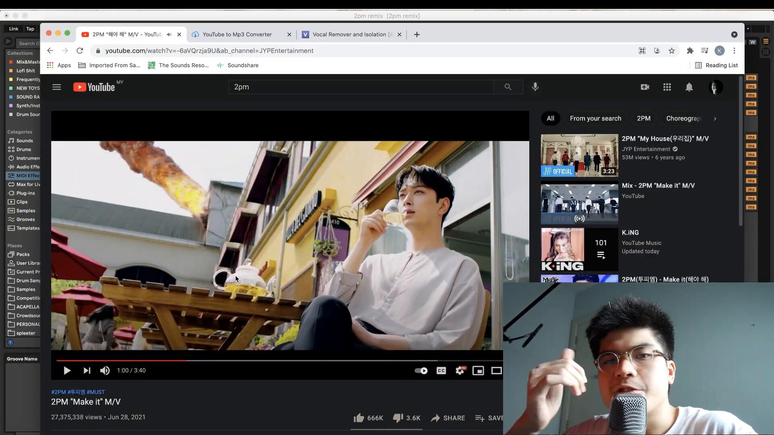The width and height of the screenshot is (774, 435).
Task: Click the thumbs up like icon
Action: point(359,418)
